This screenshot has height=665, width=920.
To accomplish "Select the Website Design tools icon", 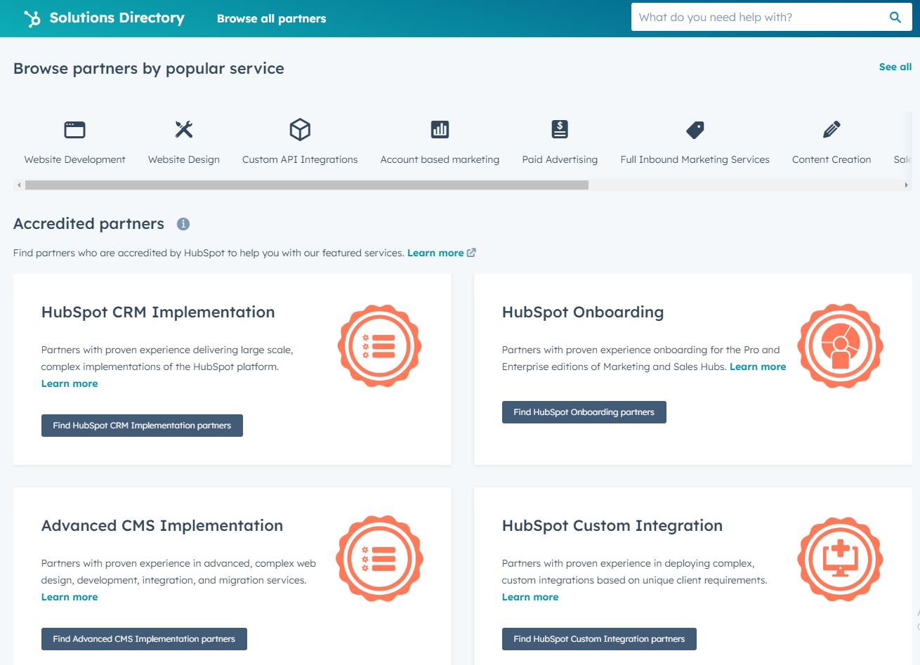I will pyautogui.click(x=184, y=129).
